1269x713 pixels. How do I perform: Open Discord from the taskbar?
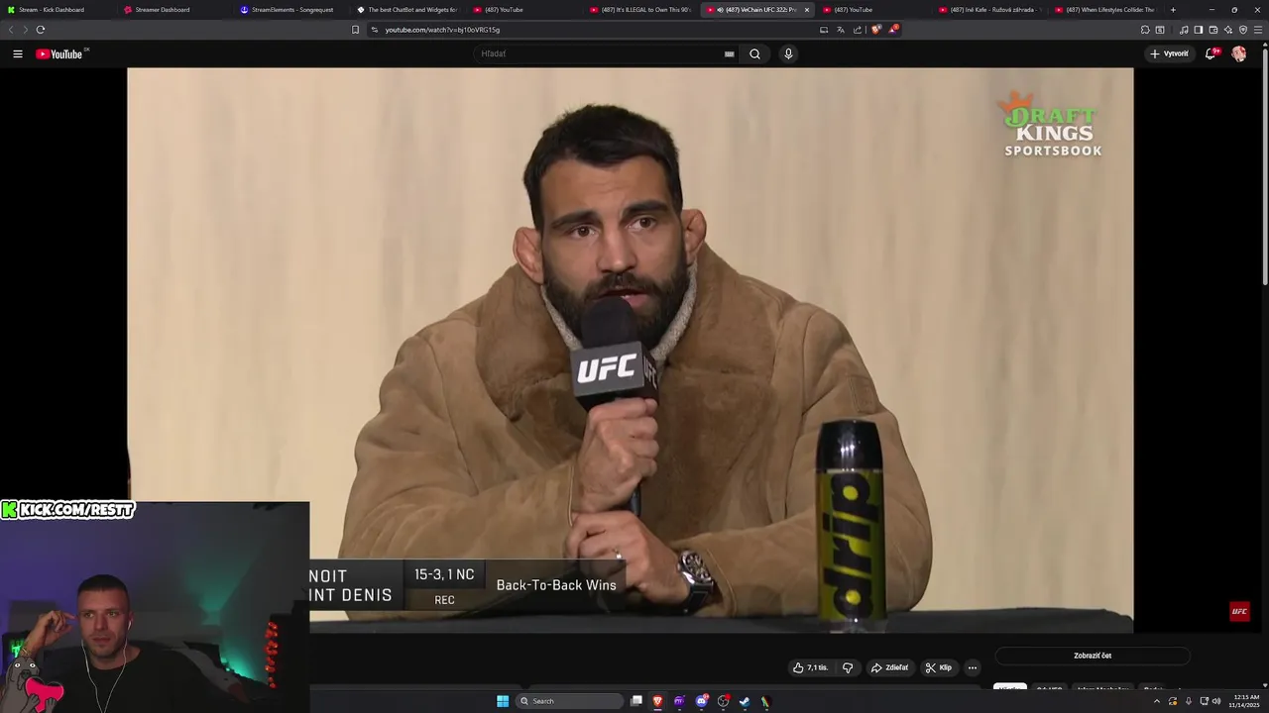(x=702, y=701)
